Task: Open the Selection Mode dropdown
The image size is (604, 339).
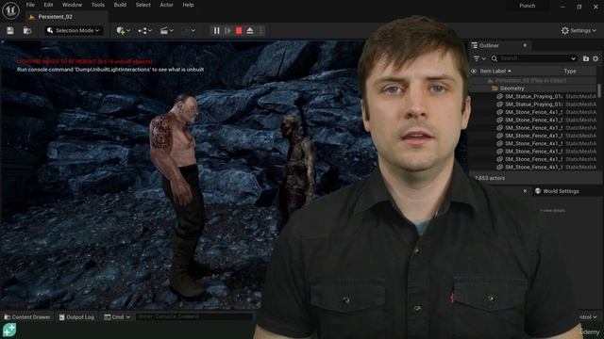Action: tap(74, 30)
